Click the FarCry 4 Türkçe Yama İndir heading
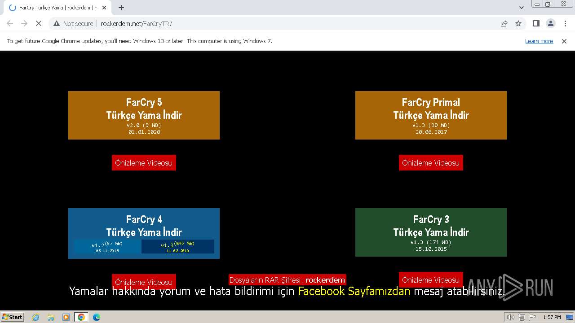 point(144,226)
